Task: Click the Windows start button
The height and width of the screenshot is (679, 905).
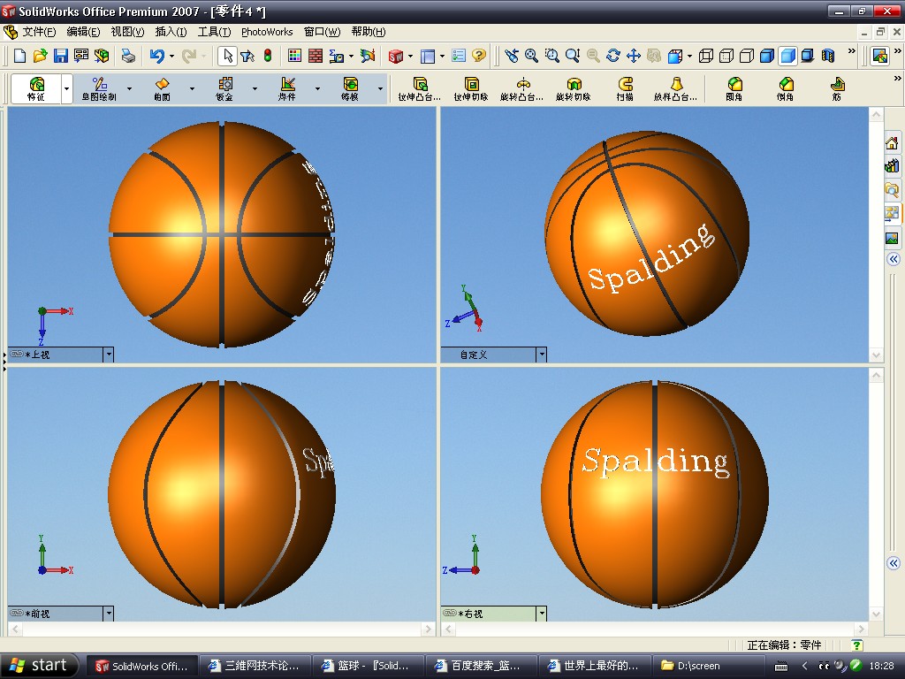Action: coord(39,665)
